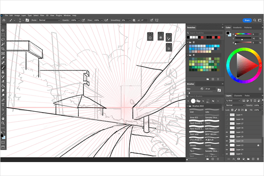Show Layer 4 via its visibility box

227,115
